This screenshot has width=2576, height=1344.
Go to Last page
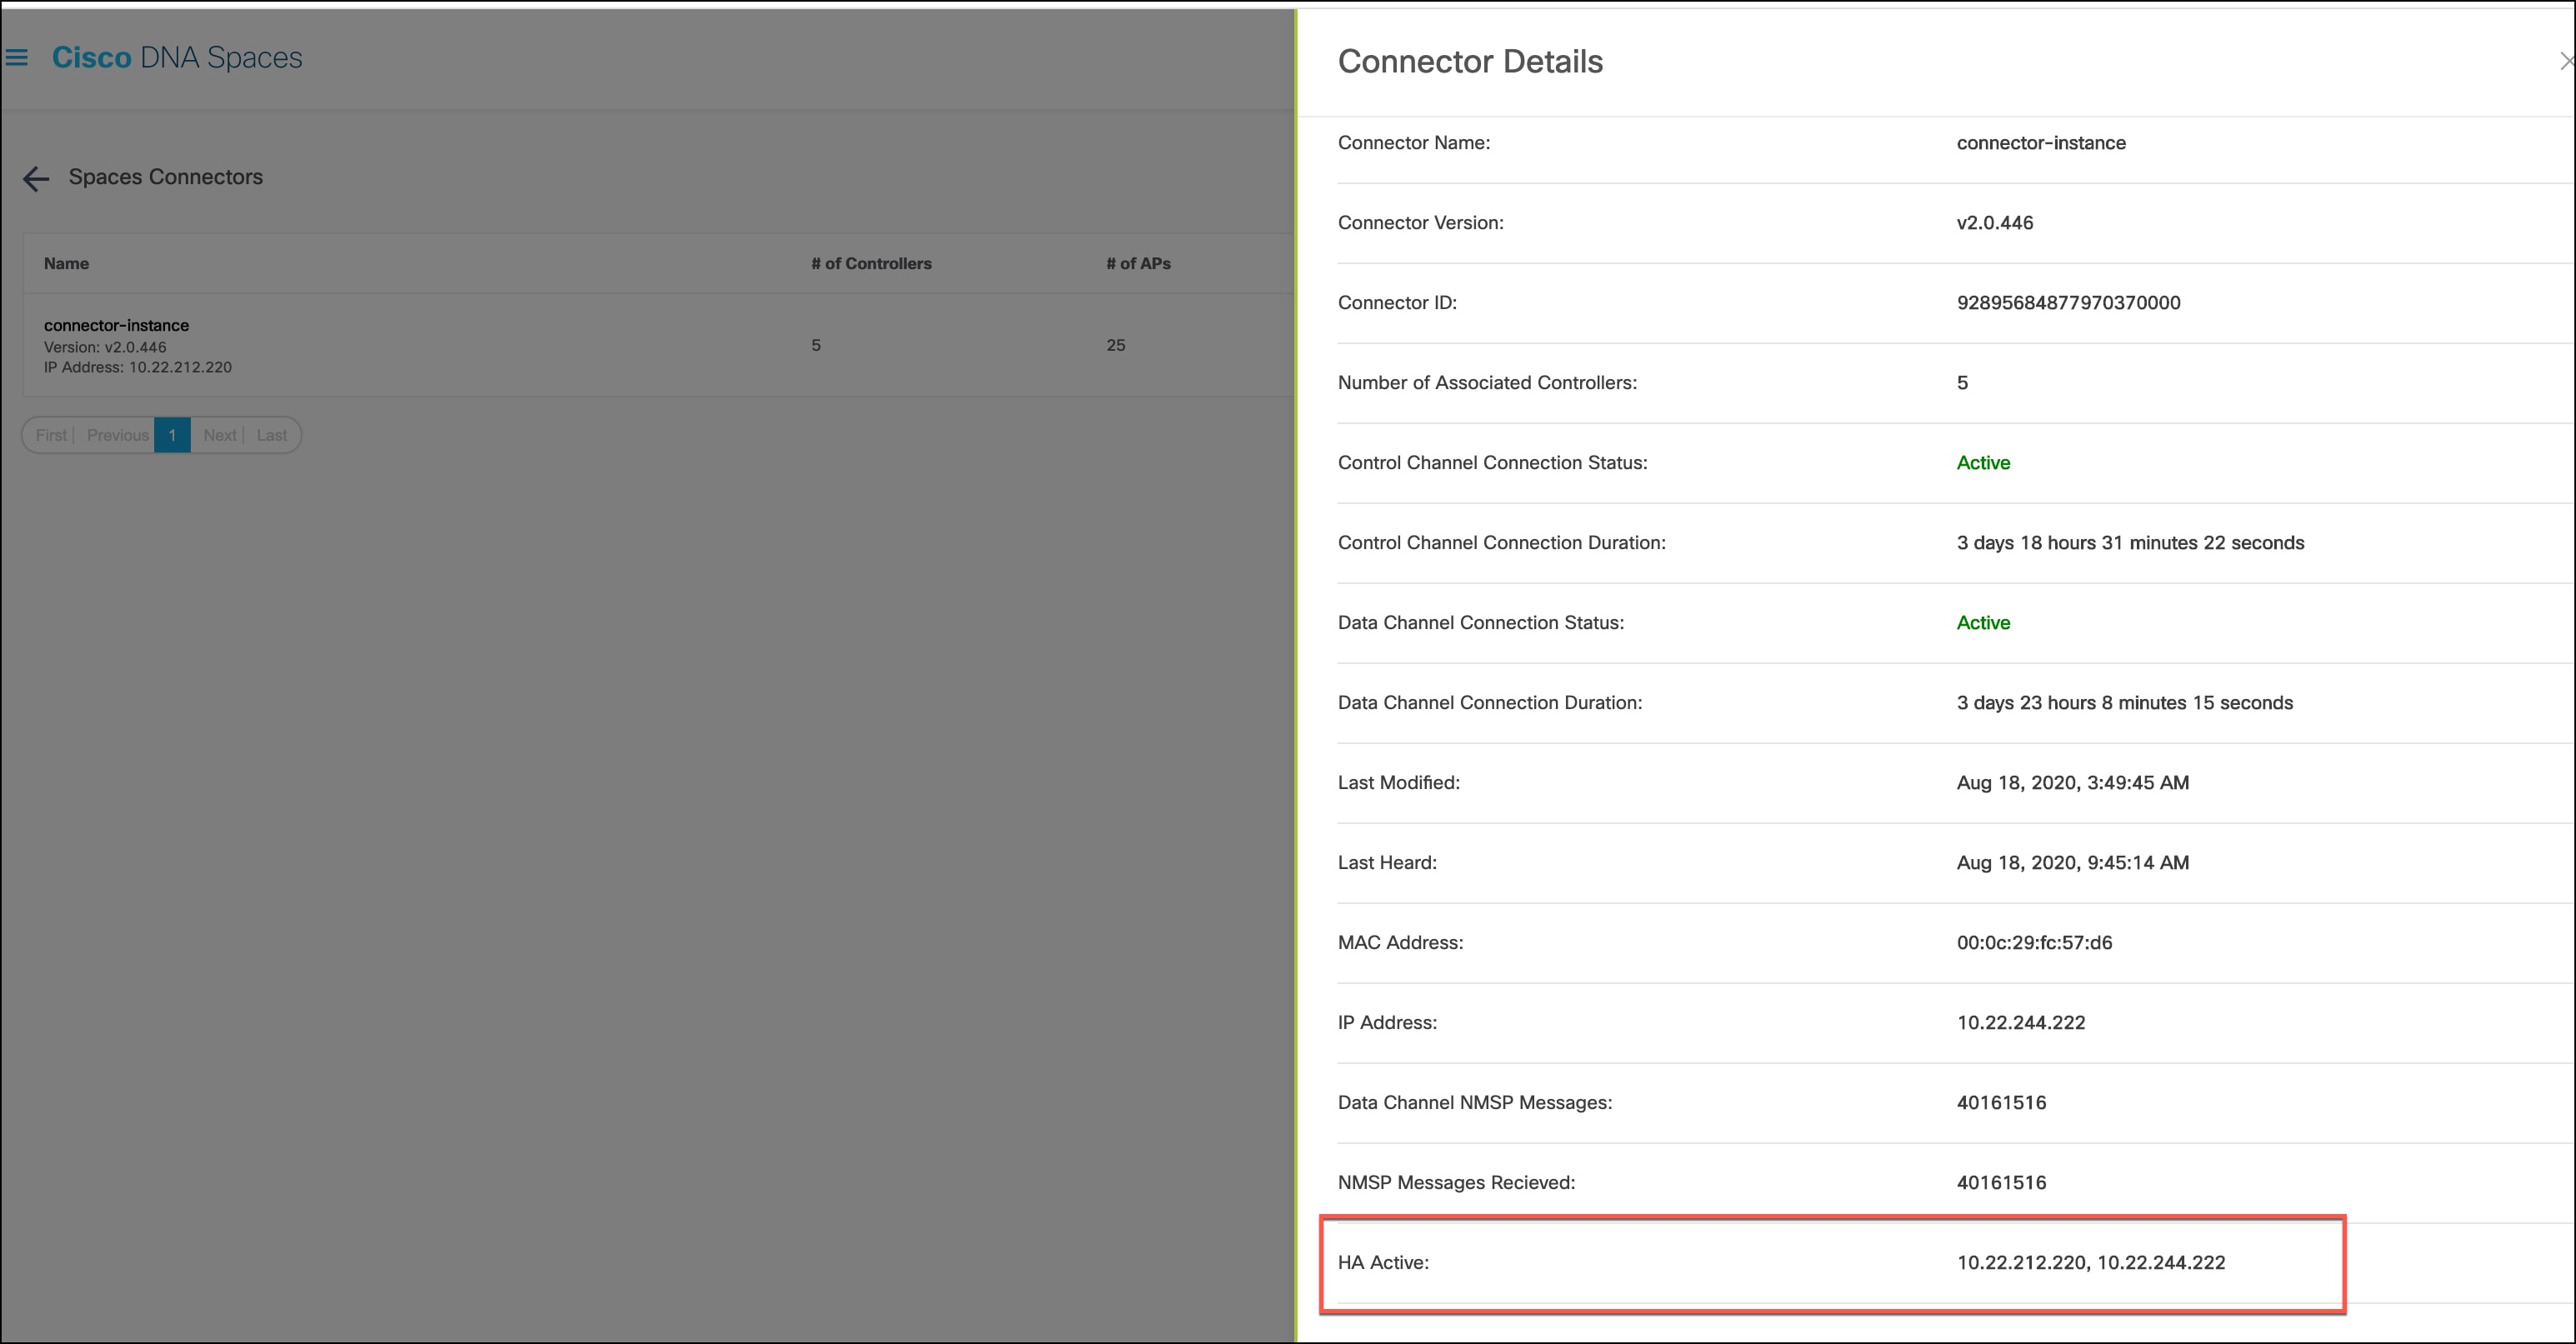pos(271,435)
